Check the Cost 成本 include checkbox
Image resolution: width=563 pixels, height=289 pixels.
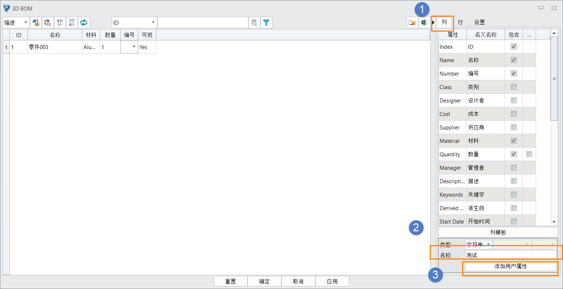point(514,114)
